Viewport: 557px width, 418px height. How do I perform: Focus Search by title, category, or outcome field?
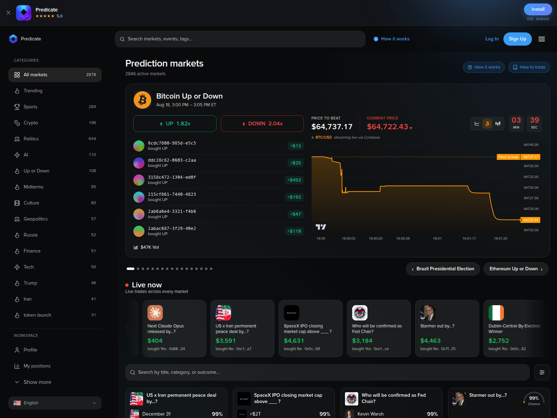click(x=328, y=372)
